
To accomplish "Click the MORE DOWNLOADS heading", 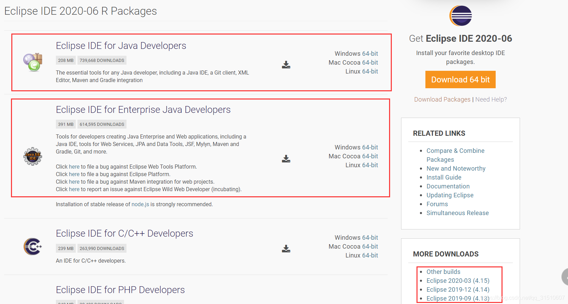I will (446, 254).
